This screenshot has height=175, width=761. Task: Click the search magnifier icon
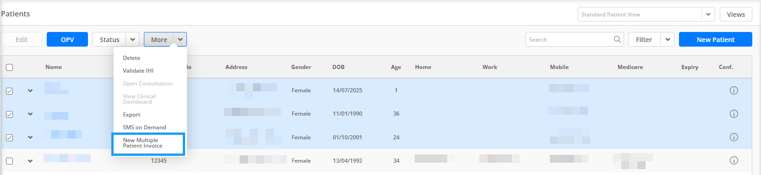[x=617, y=39]
